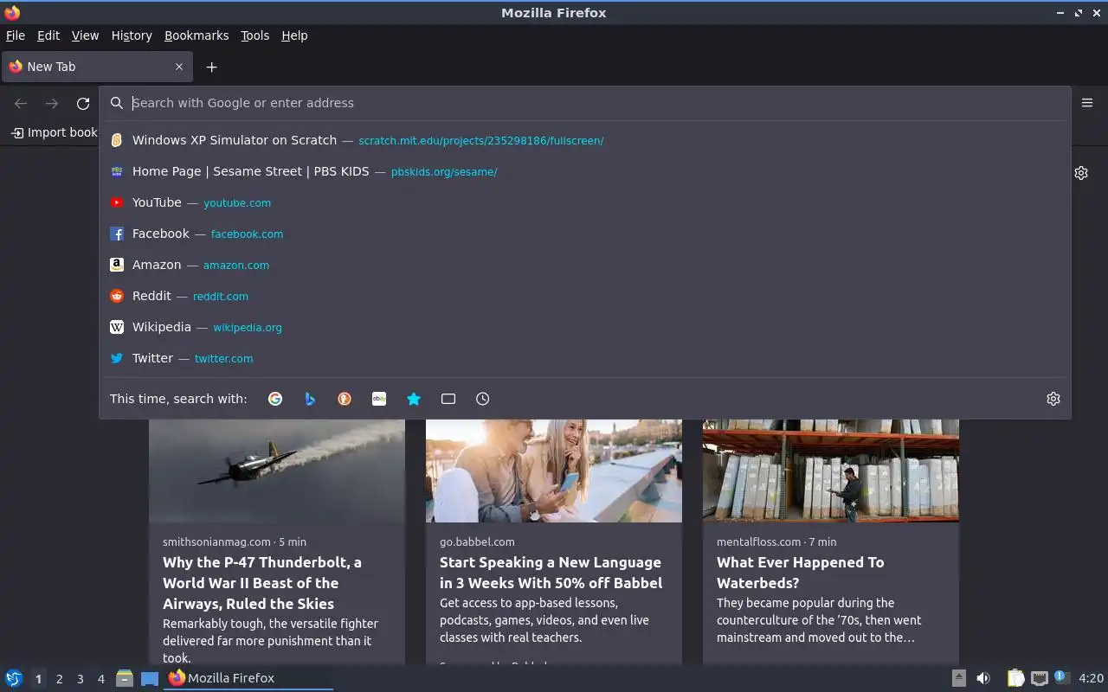Open 'Why the P-47 Thunderbolt' headline

262,583
